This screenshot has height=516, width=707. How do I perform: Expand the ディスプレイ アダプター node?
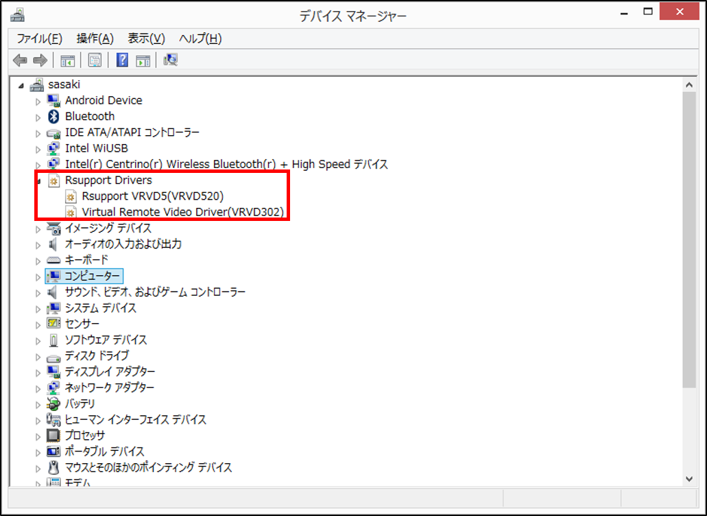(38, 373)
